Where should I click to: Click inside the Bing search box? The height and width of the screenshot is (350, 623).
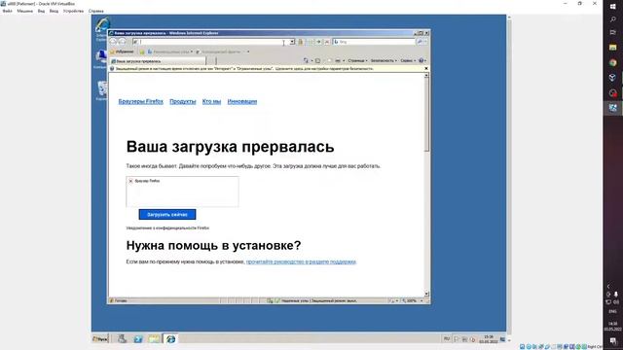click(375, 42)
